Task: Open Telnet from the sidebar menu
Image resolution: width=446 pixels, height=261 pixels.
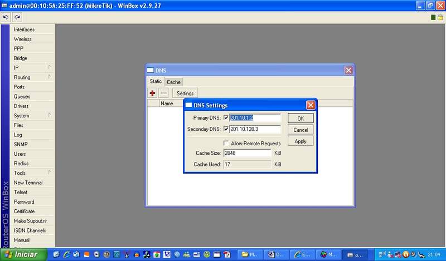Action: coord(32,192)
